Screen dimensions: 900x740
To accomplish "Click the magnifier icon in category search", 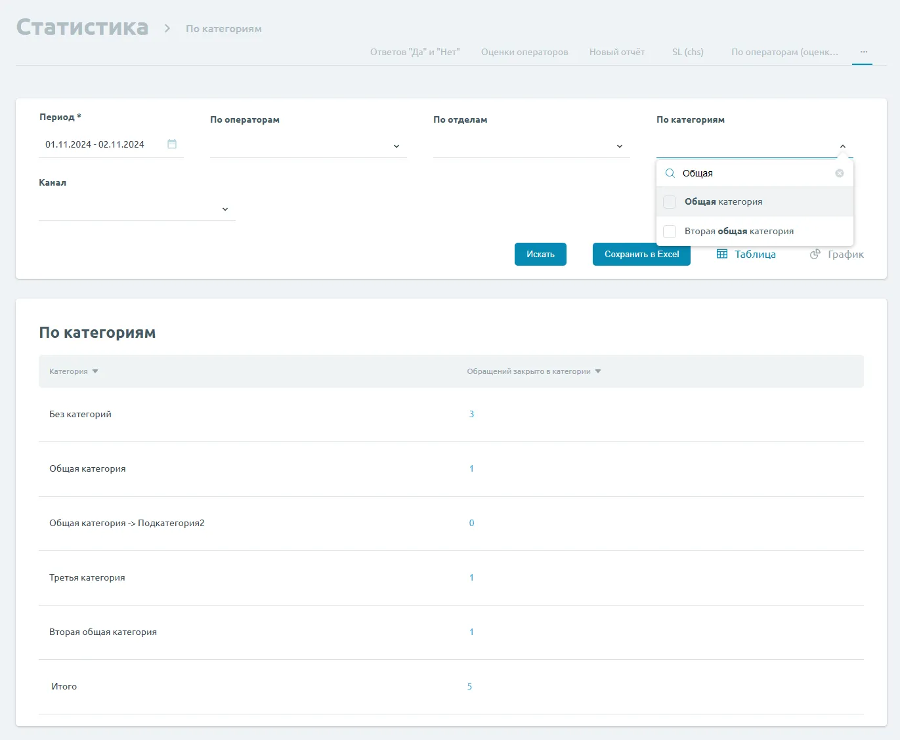I will [670, 173].
